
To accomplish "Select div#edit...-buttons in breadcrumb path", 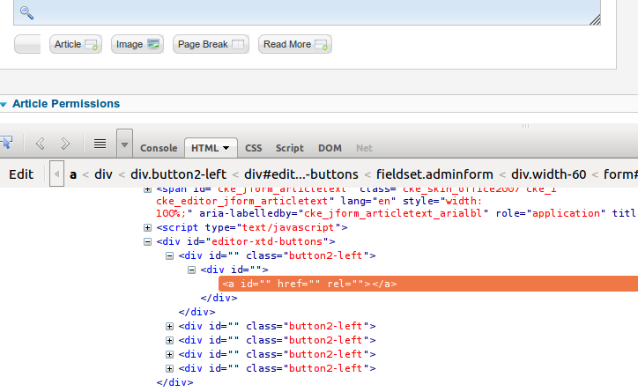I will pos(301,174).
